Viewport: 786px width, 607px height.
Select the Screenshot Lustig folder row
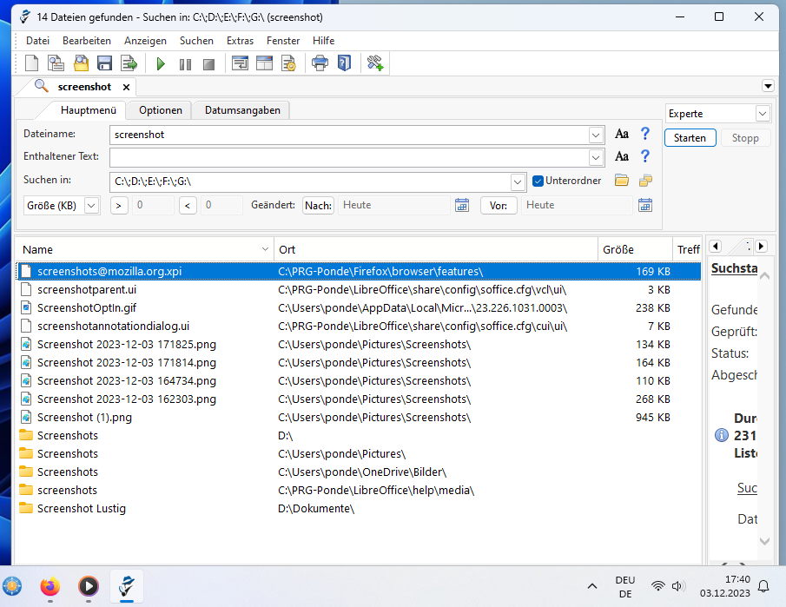pos(359,508)
